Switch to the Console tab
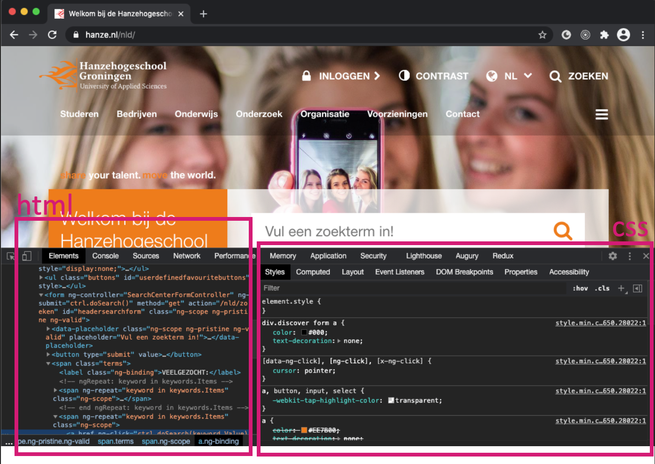Image resolution: width=655 pixels, height=464 pixels. click(105, 256)
